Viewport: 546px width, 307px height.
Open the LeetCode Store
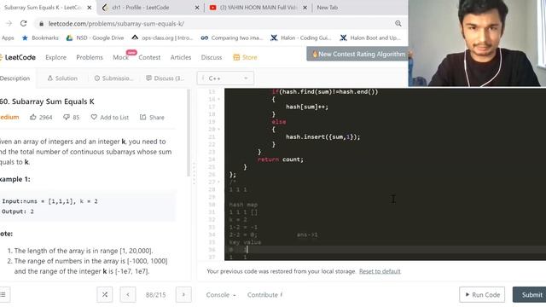(x=245, y=57)
